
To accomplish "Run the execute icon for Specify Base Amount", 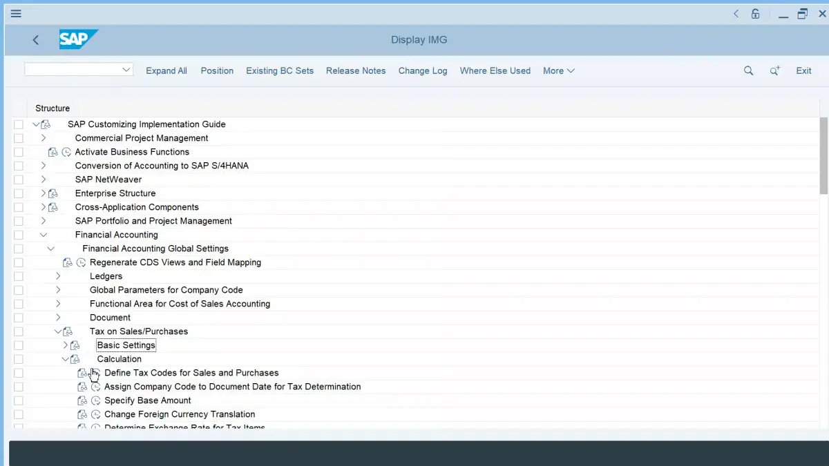I will pyautogui.click(x=96, y=400).
